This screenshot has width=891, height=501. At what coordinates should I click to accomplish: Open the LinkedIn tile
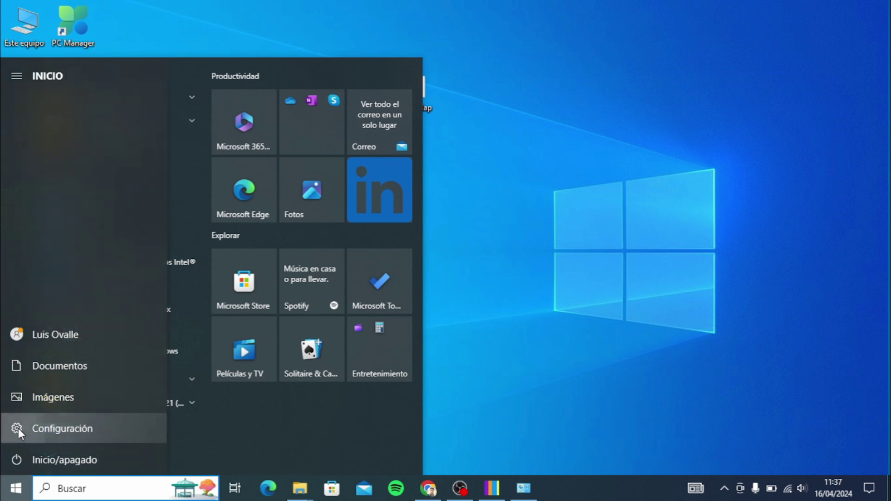click(380, 190)
